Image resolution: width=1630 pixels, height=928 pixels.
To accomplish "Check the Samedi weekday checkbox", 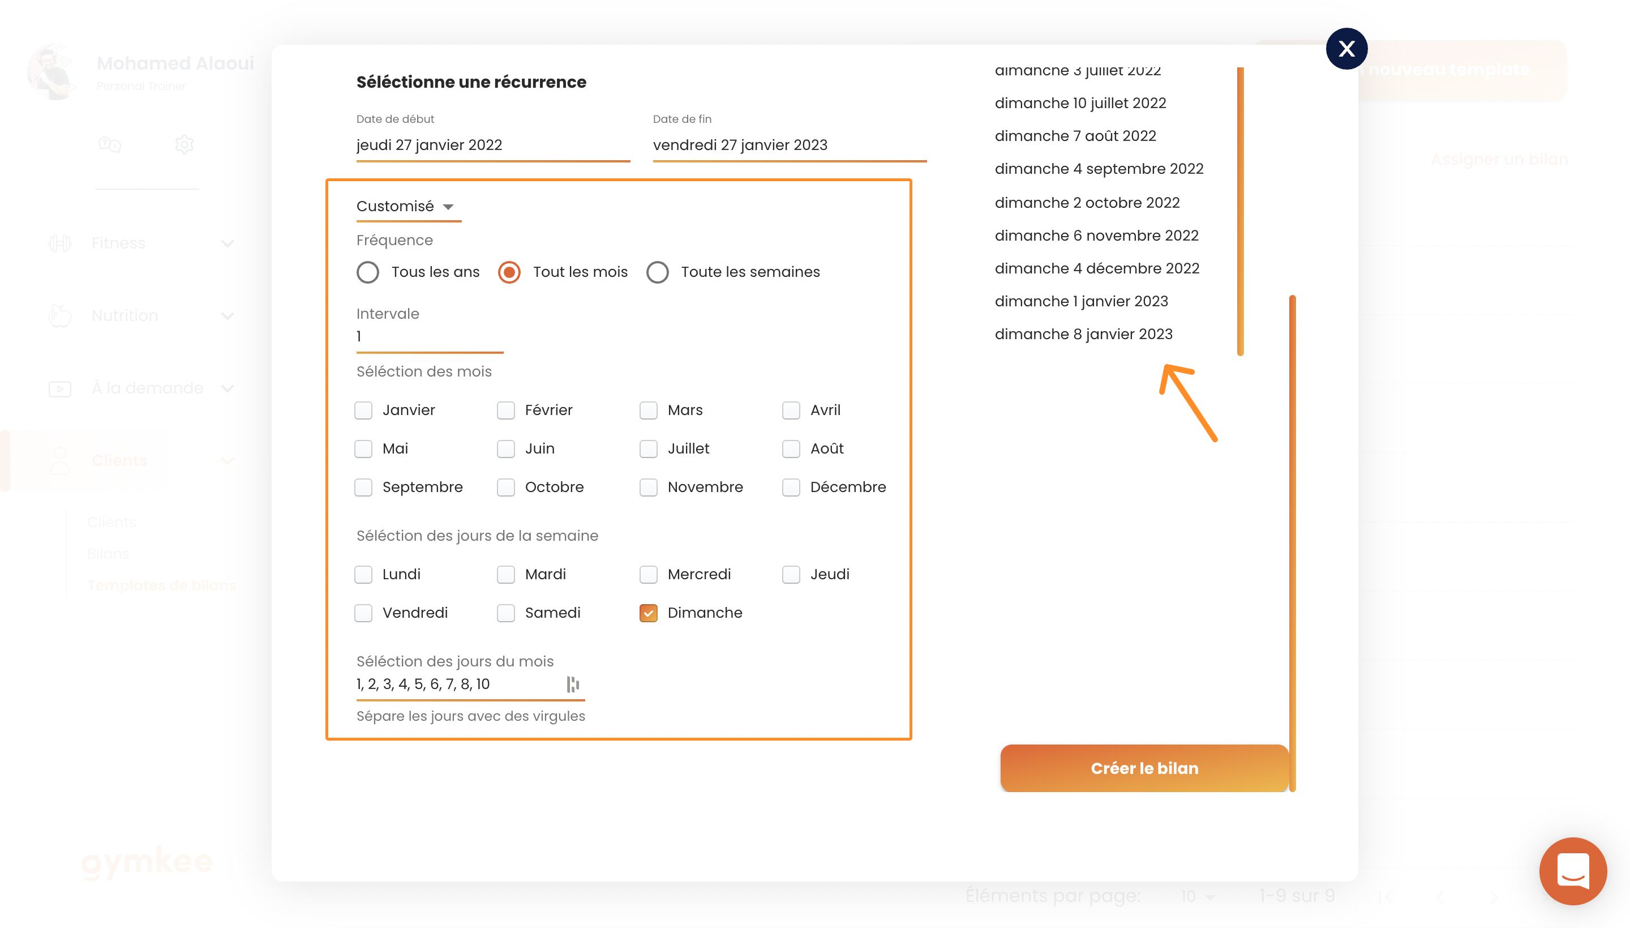I will tap(506, 613).
